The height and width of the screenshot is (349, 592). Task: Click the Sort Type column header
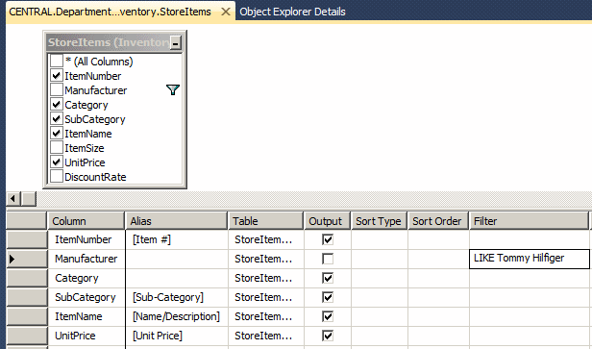[x=379, y=221]
